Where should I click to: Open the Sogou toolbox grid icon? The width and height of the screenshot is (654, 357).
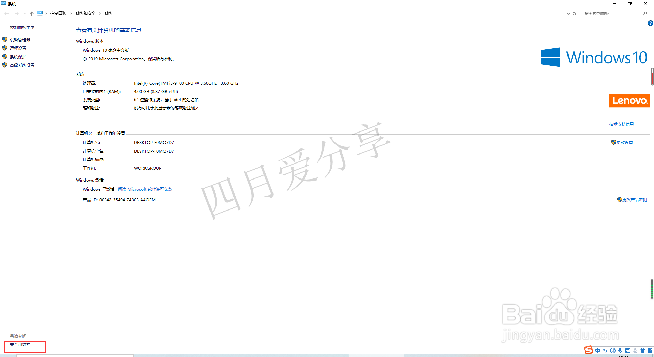[650, 351]
